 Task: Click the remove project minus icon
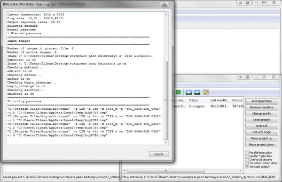(x=197, y=92)
